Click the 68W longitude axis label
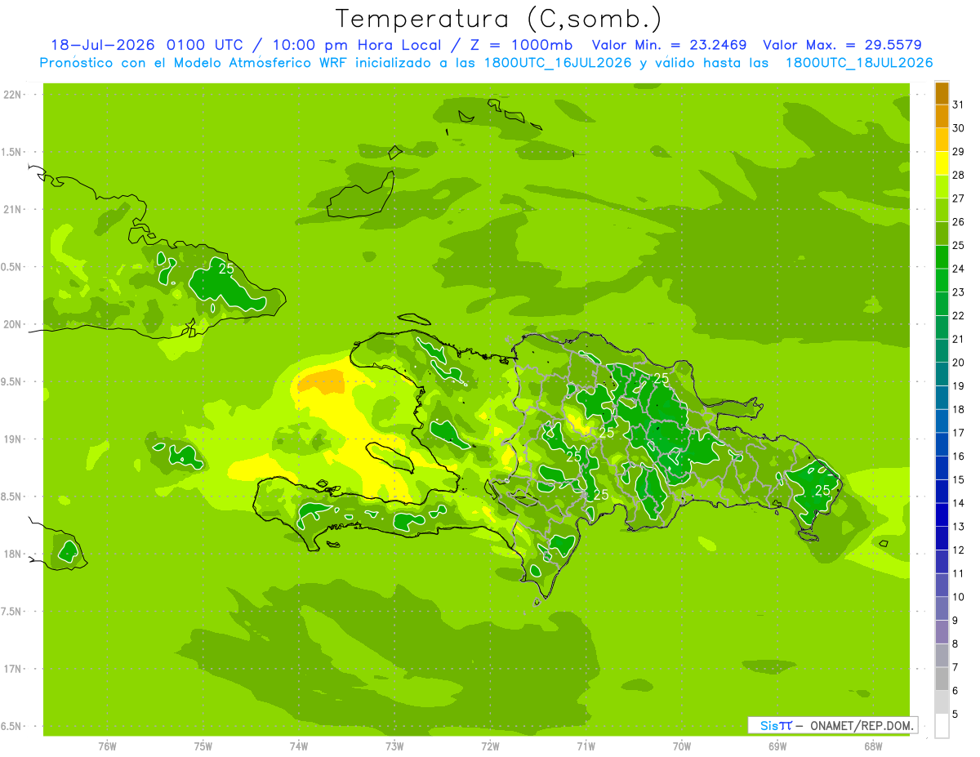This screenshot has height=757, width=980. [x=873, y=746]
